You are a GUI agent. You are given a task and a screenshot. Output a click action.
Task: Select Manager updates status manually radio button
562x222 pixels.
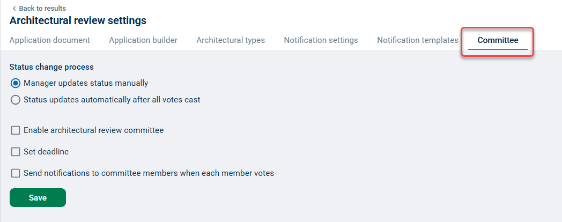pyautogui.click(x=16, y=83)
